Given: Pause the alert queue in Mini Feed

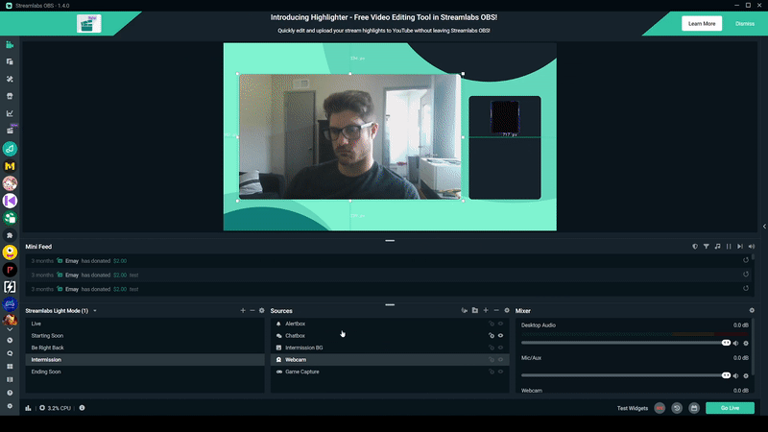Looking at the screenshot, I should click(729, 247).
